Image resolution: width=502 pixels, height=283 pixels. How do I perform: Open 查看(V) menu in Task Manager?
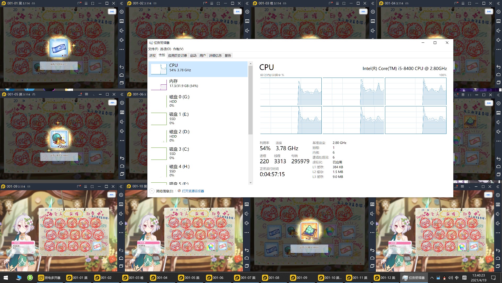tap(178, 49)
